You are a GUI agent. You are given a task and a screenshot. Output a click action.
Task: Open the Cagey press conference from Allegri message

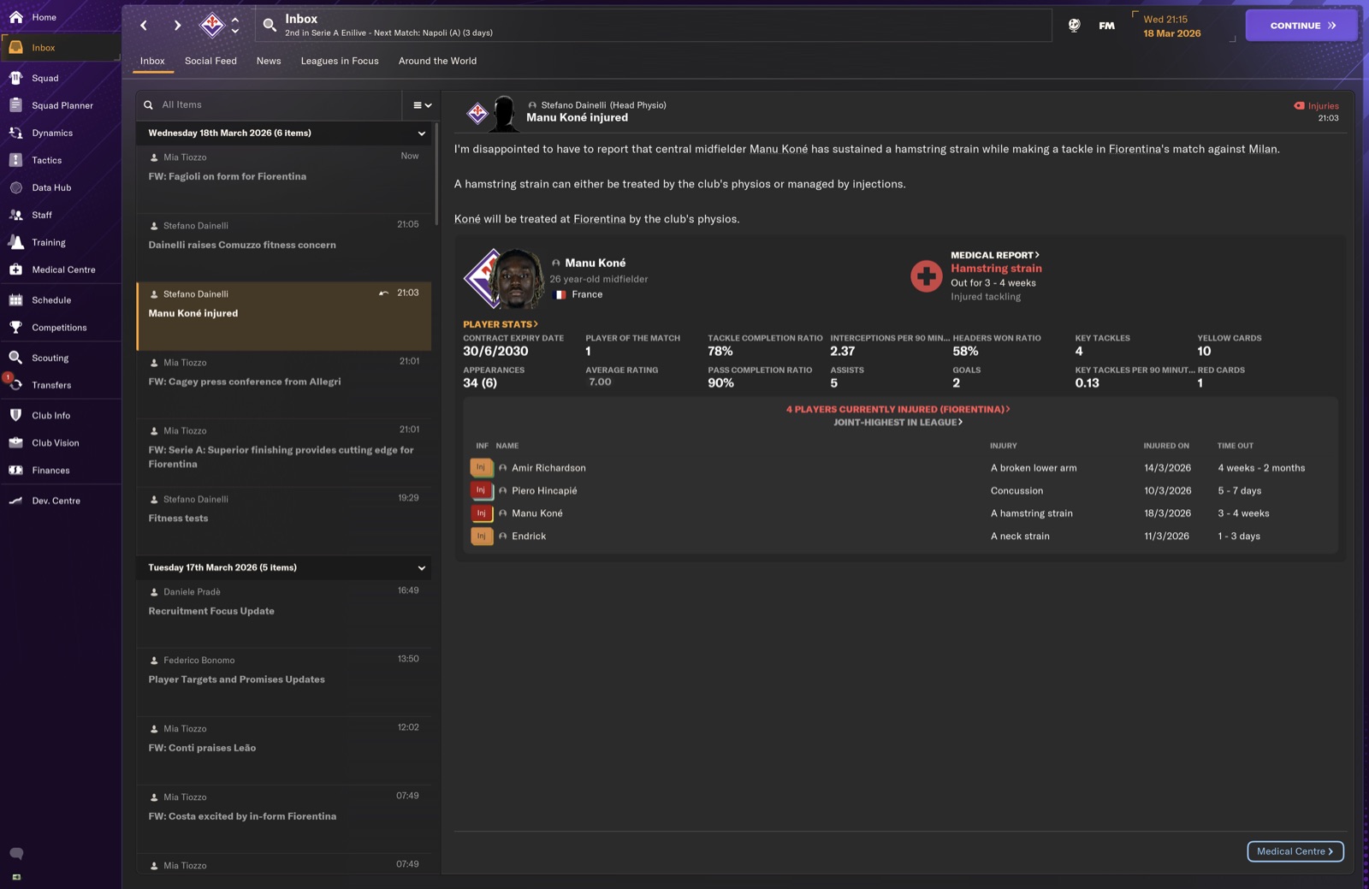[x=284, y=384]
